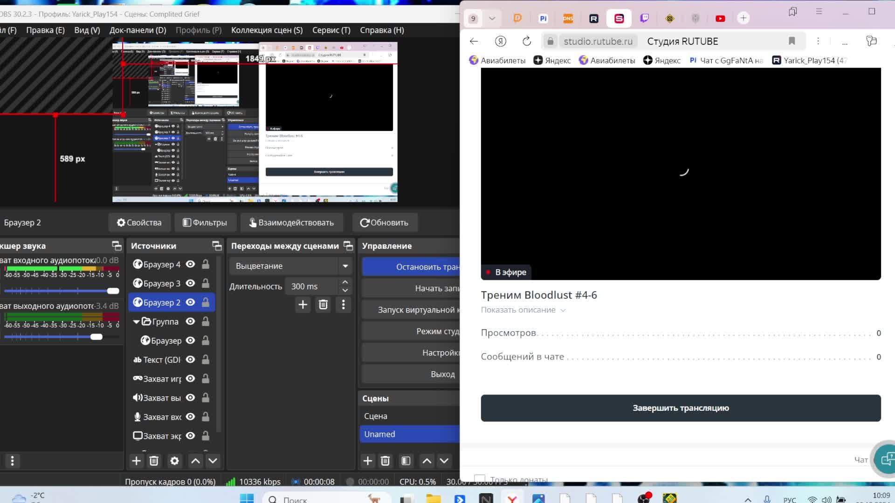
Task: Remove scene transition with trash icon
Action: click(323, 305)
